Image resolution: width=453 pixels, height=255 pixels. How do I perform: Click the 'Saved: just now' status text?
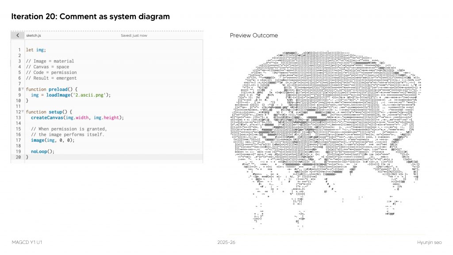pos(134,35)
